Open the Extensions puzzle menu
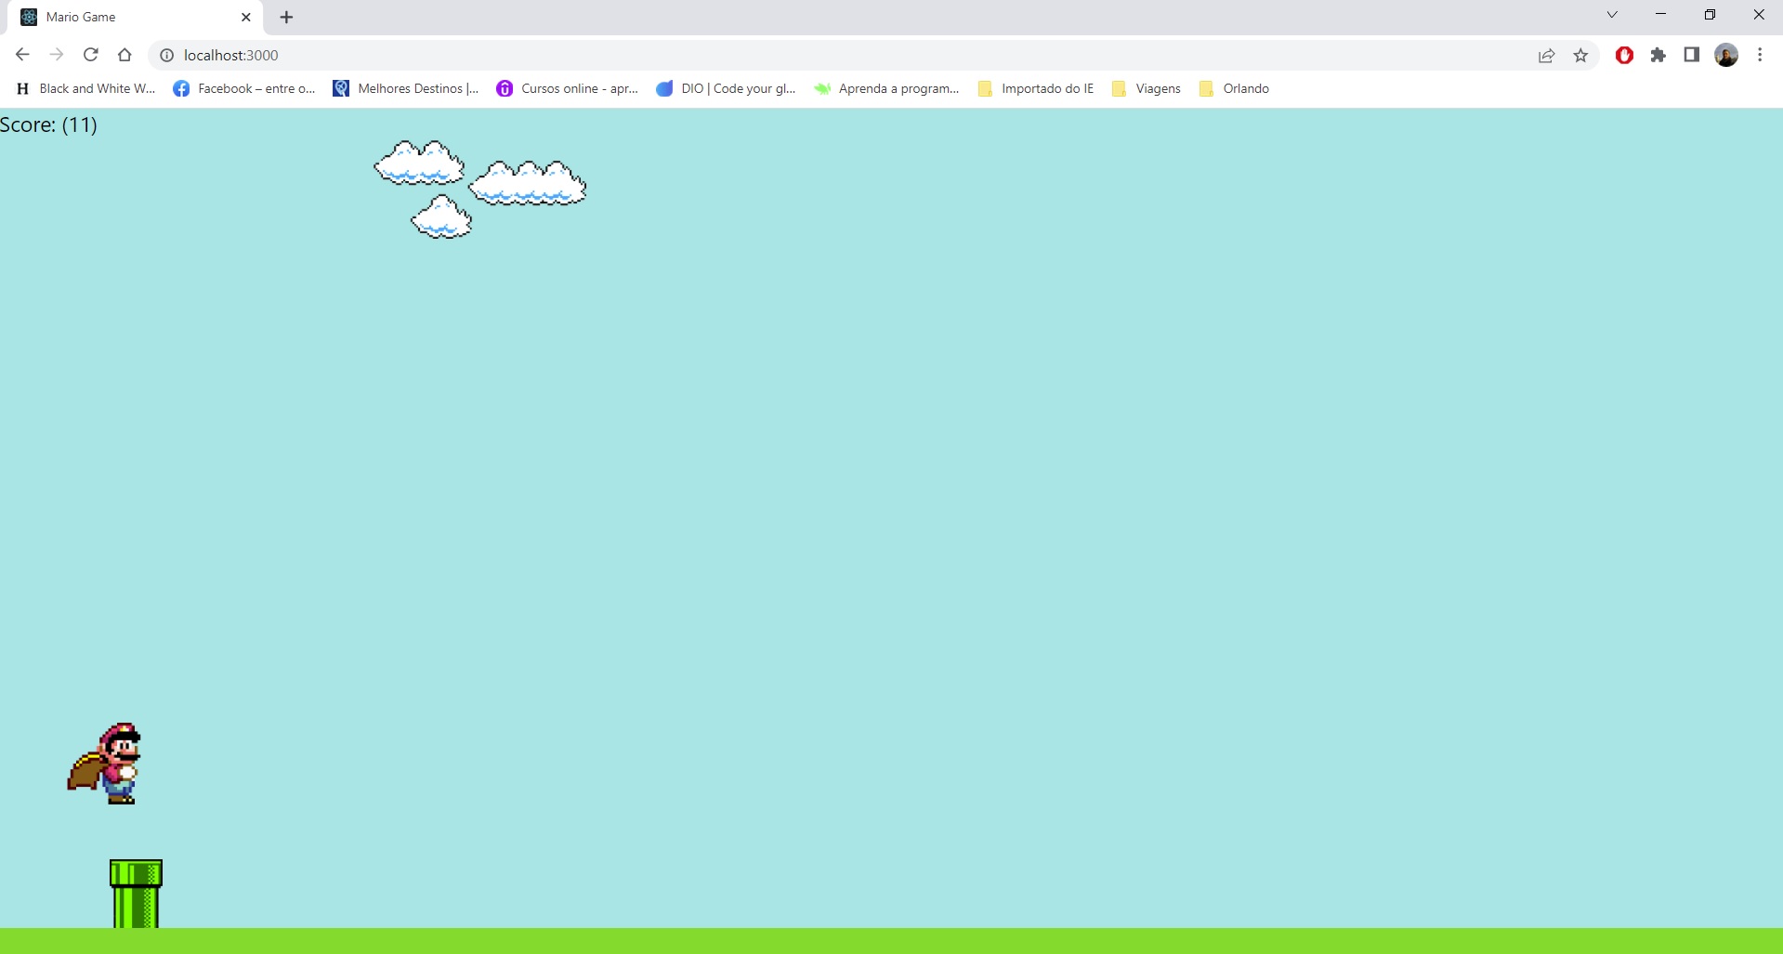 coord(1658,55)
